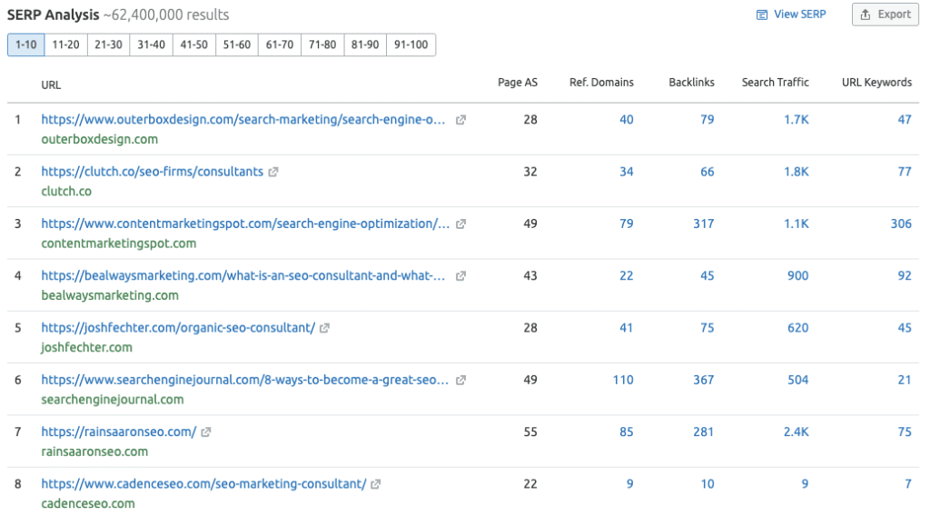Switch to the 81-90 results tab
The image size is (930, 516).
tap(365, 45)
